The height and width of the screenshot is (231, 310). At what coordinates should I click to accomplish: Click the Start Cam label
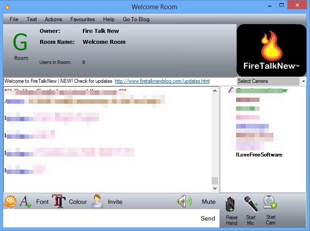[x=271, y=220]
